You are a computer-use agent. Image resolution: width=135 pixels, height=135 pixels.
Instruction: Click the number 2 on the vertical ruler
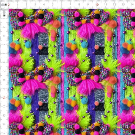(x=4, y=27)
